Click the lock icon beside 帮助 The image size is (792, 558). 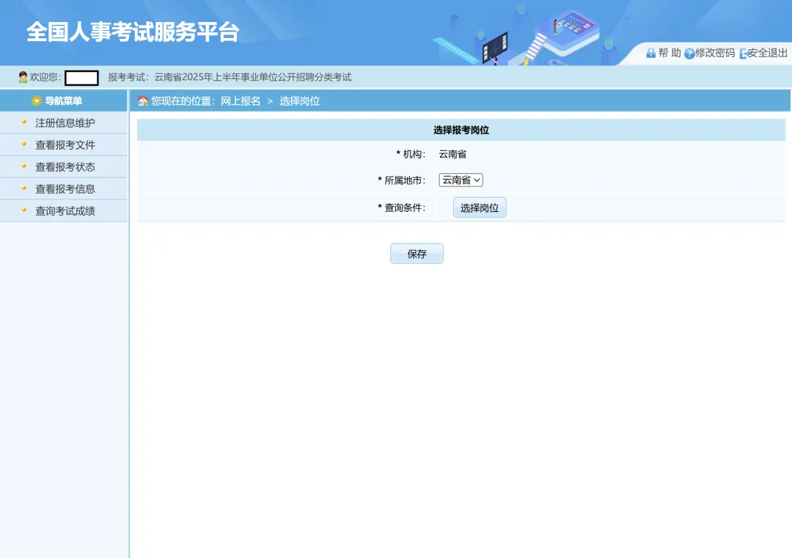click(x=650, y=53)
